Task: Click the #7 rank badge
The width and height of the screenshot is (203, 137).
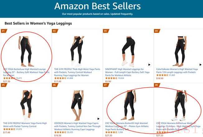Action: coord(106,85)
